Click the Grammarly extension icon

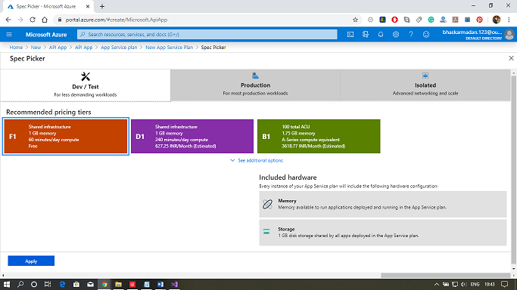pyautogui.click(x=431, y=20)
